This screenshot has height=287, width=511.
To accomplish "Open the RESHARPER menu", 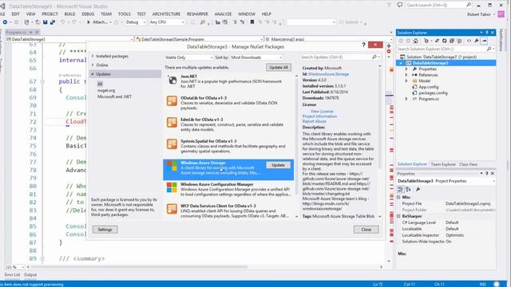I will pyautogui.click(x=197, y=14).
